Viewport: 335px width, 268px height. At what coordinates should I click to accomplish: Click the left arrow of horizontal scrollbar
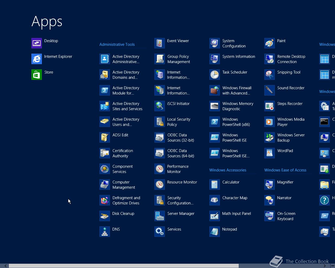pos(5,266)
